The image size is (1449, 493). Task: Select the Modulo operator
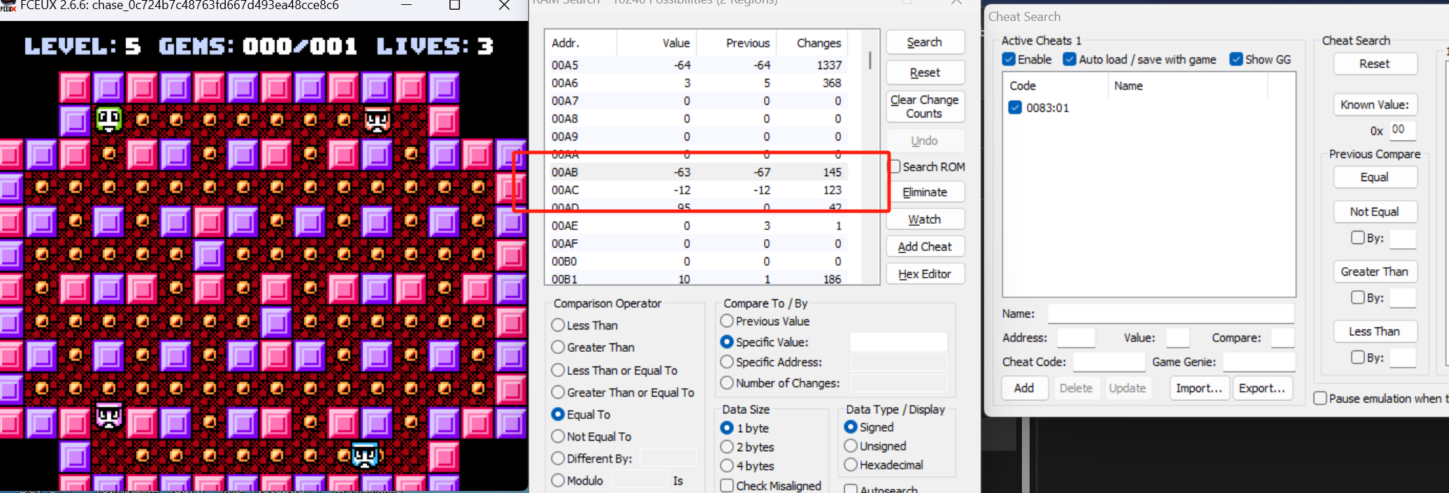point(558,480)
